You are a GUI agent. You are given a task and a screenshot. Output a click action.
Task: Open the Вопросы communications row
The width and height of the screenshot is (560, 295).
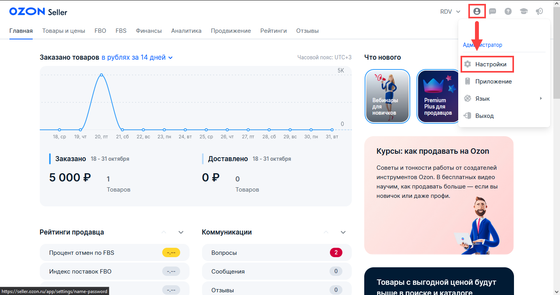pyautogui.click(x=277, y=253)
